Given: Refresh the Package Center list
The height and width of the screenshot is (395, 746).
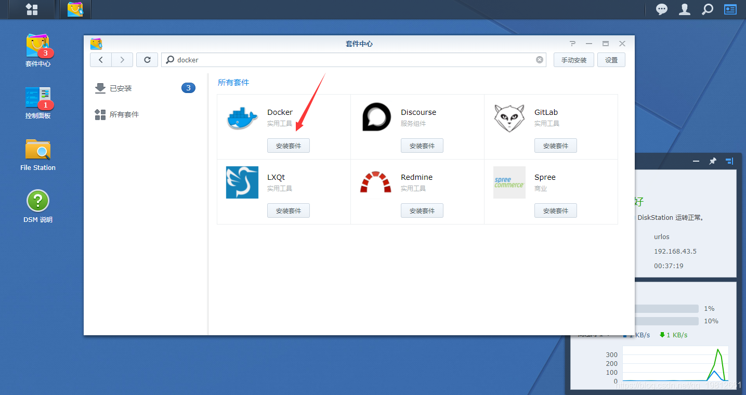Looking at the screenshot, I should pos(147,60).
